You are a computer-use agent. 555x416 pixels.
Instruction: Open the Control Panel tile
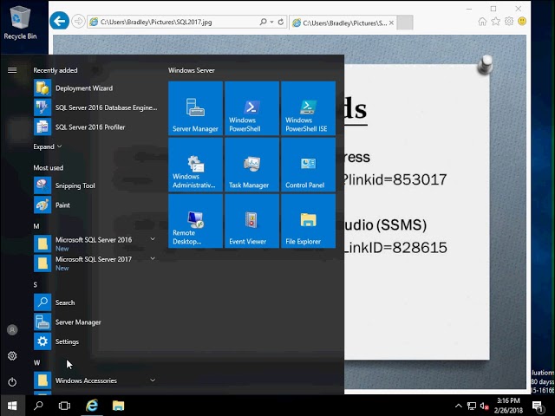(x=309, y=165)
